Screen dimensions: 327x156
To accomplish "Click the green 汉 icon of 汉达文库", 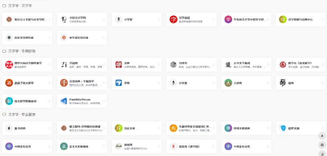I will point(119,128).
